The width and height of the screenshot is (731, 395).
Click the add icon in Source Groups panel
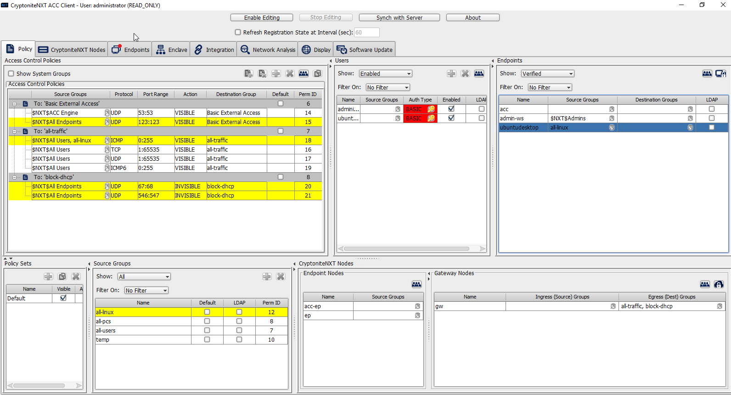(267, 276)
